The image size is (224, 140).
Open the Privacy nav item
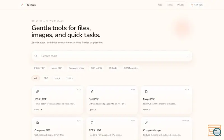(181, 5)
